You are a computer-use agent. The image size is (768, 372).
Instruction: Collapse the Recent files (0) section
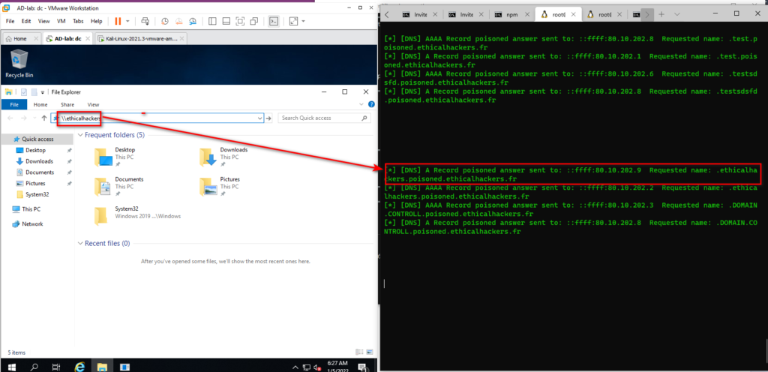(x=81, y=243)
